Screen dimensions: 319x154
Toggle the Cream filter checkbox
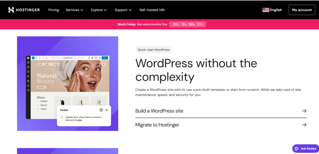38,101
